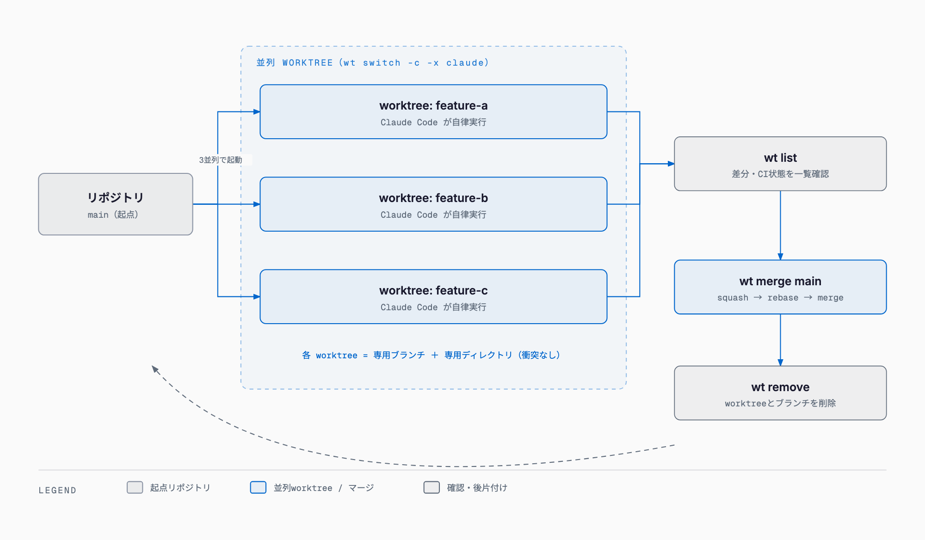This screenshot has width=925, height=540.
Task: Click the 並列 WORKTREE header text
Action: click(x=372, y=62)
